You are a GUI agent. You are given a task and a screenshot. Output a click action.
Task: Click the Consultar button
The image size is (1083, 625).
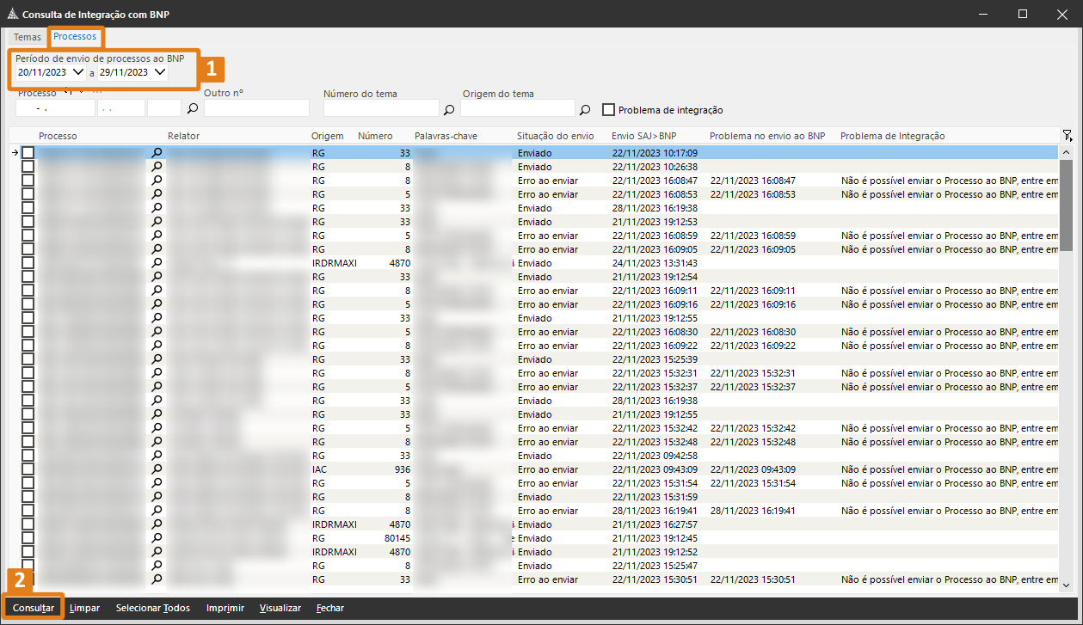click(34, 608)
